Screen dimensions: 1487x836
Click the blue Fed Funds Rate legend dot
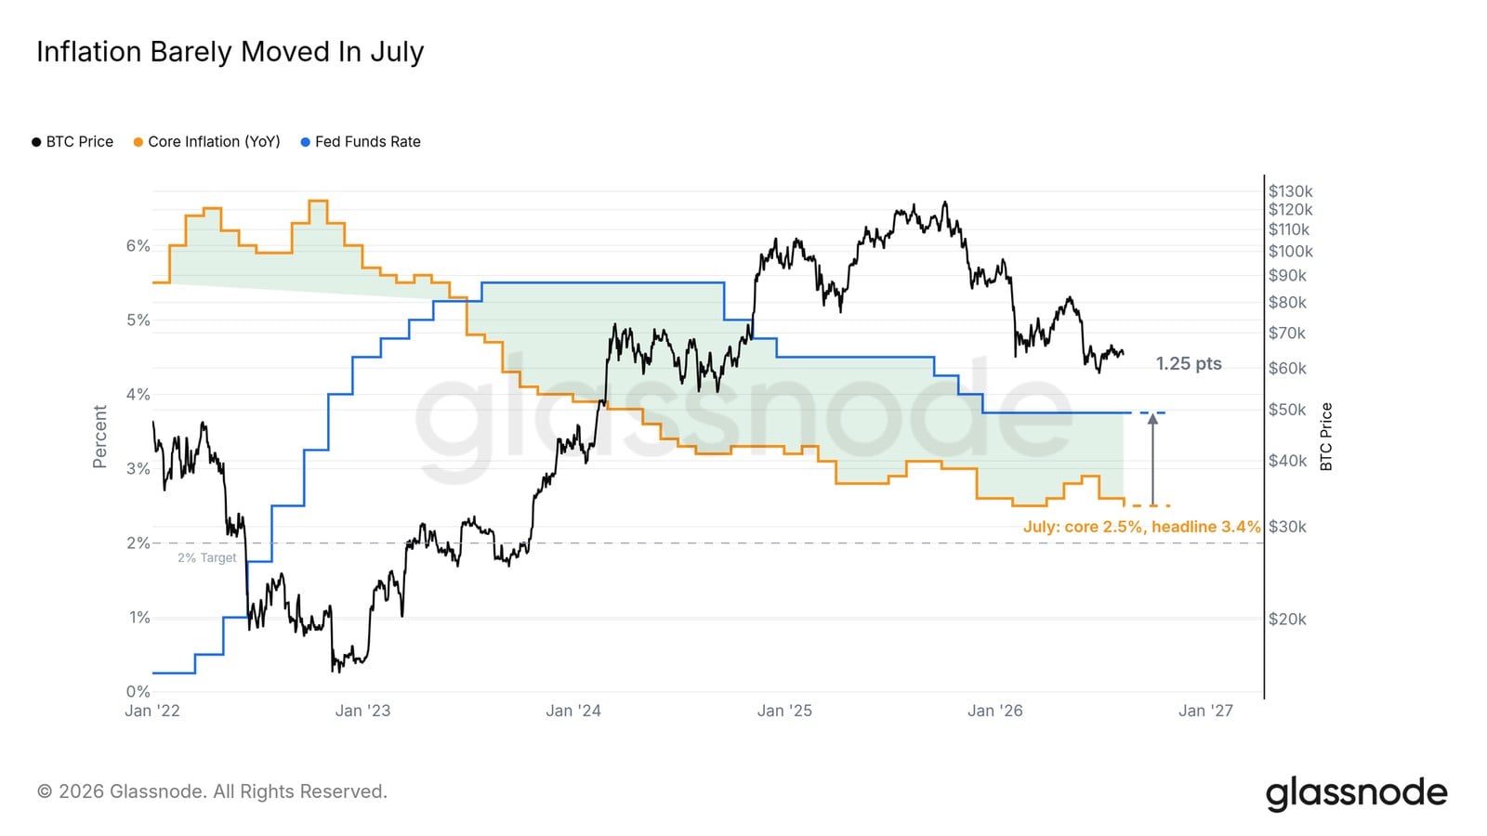coord(305,142)
